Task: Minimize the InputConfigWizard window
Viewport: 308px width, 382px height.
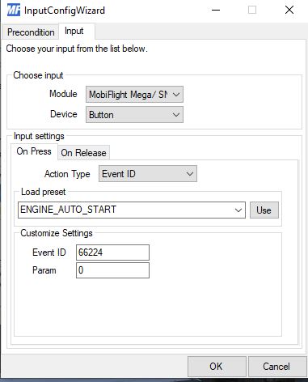Action: 216,11
